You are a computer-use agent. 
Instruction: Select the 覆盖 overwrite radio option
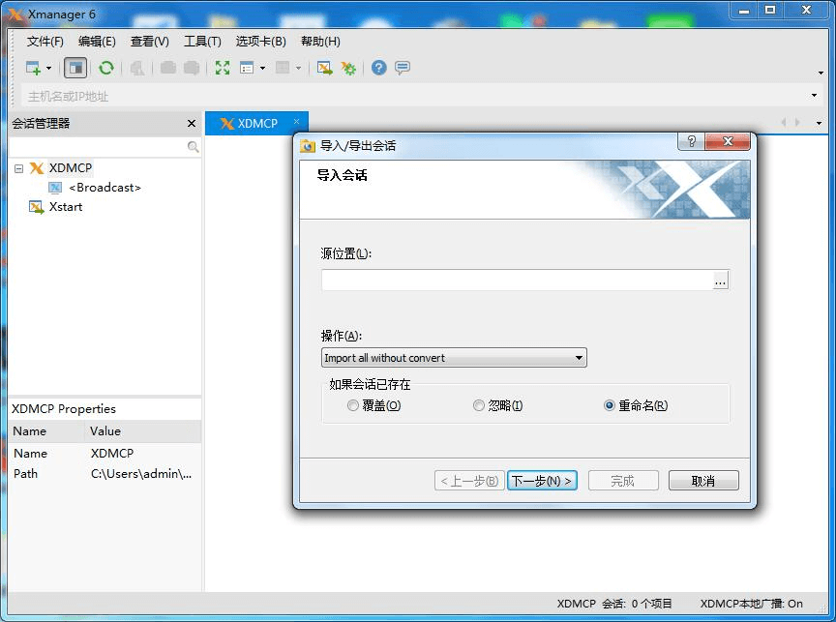[x=353, y=406]
